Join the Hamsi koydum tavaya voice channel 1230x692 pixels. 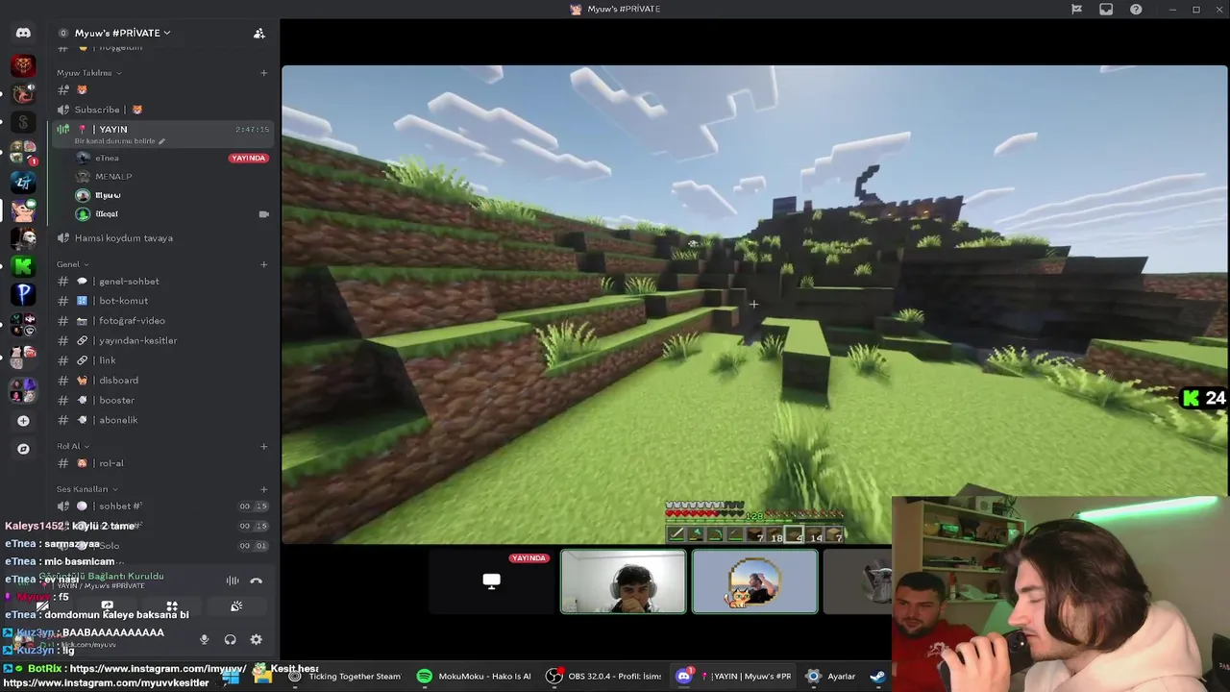click(162, 237)
